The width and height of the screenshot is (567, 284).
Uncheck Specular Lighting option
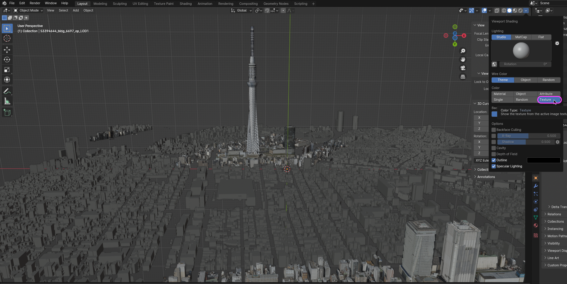click(x=494, y=166)
